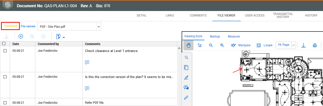Check the select-all comments header checkbox
The width and height of the screenshot is (323, 106).
4,44
